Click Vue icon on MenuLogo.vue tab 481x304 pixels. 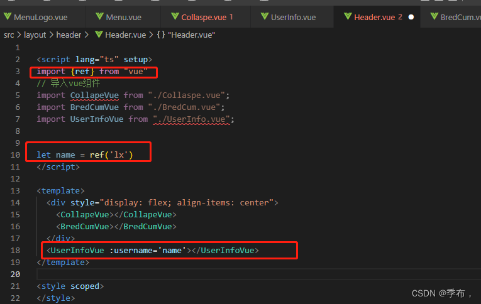8,16
